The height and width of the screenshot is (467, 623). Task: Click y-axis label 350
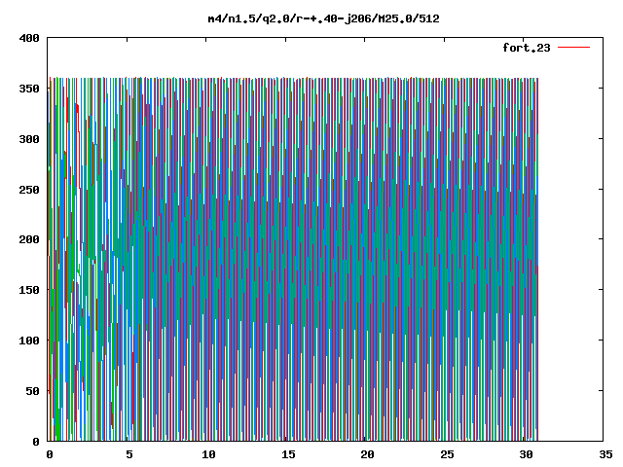29,89
